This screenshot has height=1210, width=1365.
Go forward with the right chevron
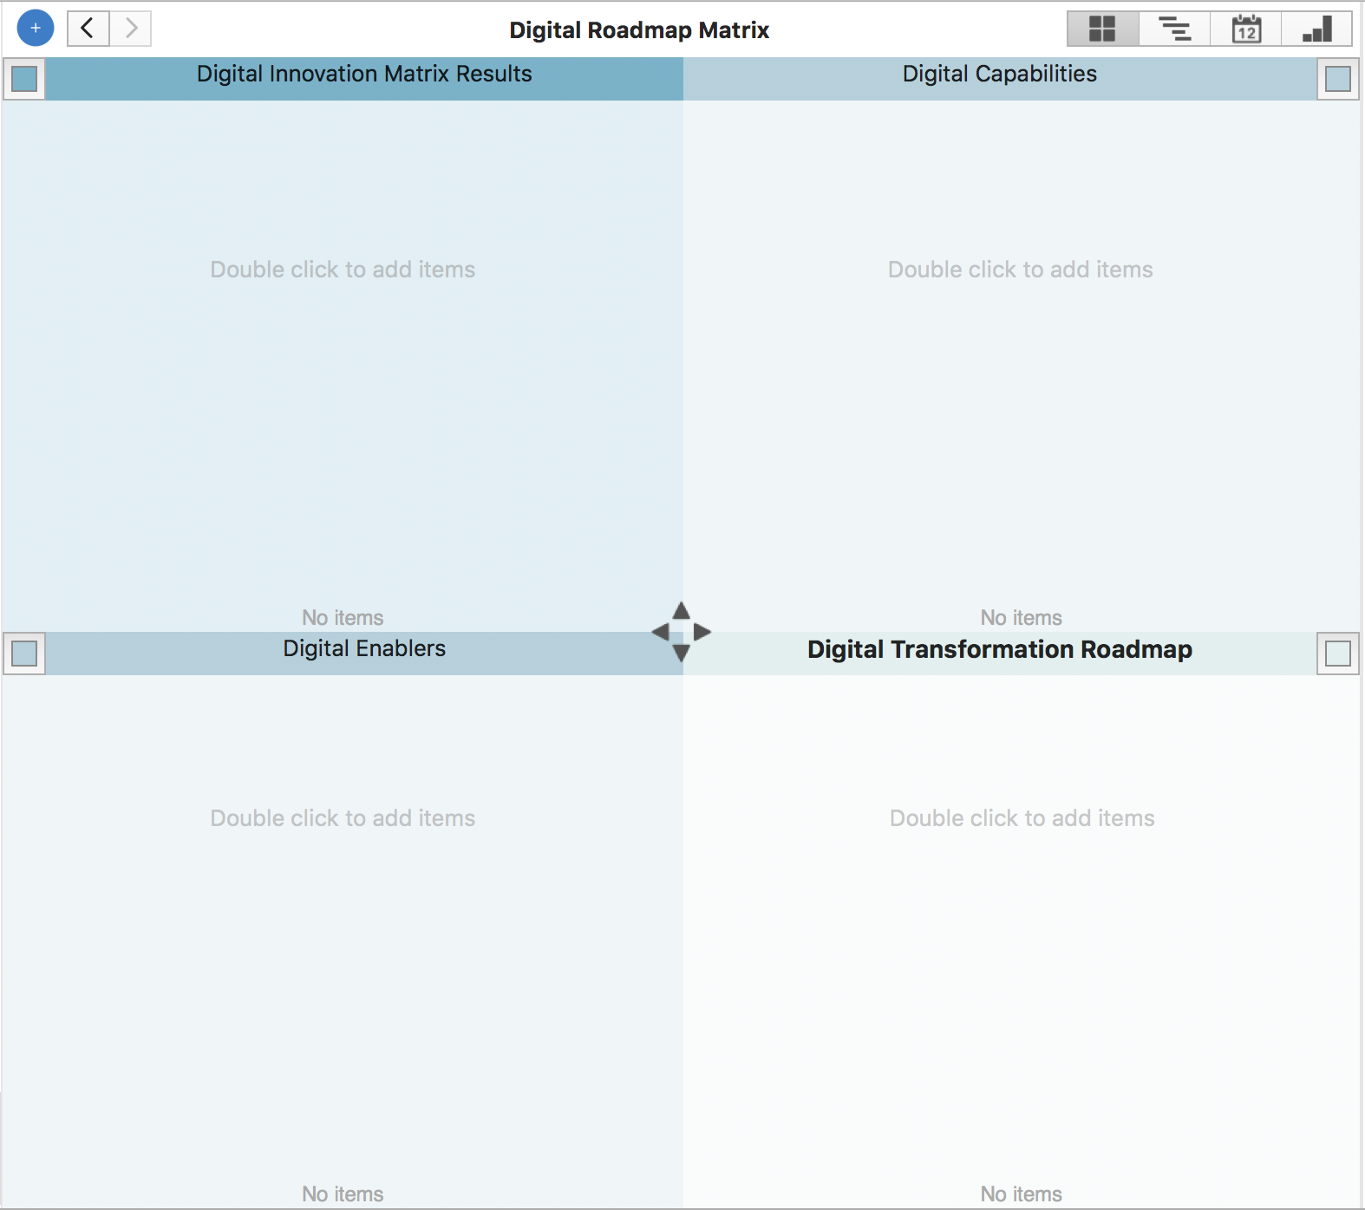click(x=131, y=29)
